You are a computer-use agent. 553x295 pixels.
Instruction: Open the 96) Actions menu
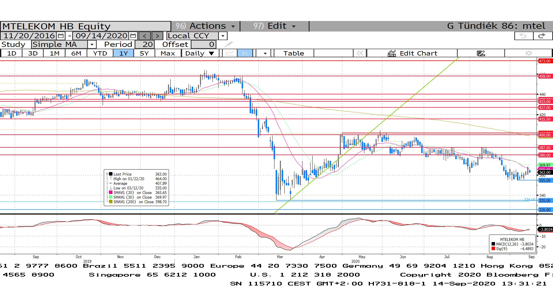coord(205,26)
